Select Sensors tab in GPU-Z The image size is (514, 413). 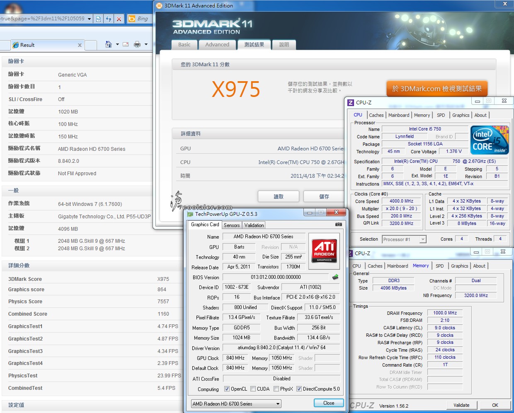click(232, 225)
